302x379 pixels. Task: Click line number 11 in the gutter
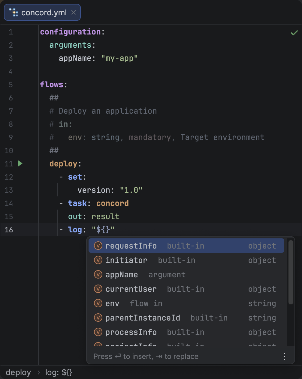pos(9,164)
